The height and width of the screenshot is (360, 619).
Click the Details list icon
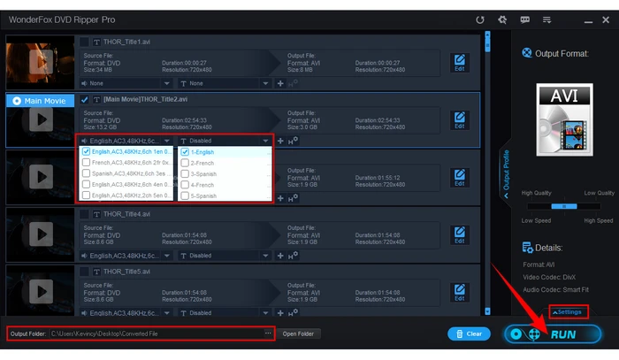pyautogui.click(x=527, y=248)
